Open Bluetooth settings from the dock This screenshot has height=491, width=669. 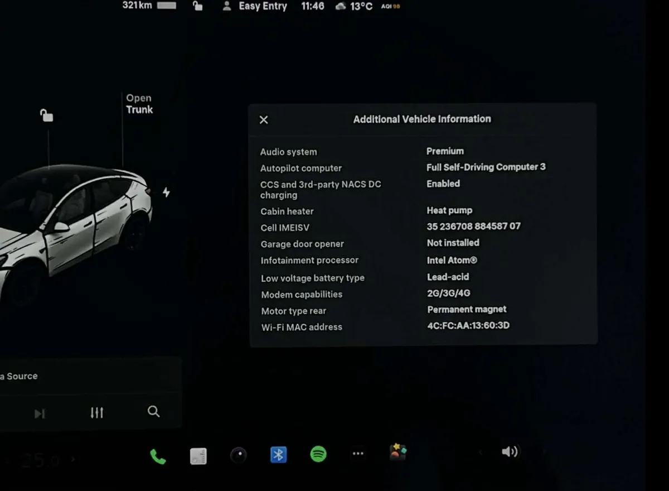click(x=278, y=455)
